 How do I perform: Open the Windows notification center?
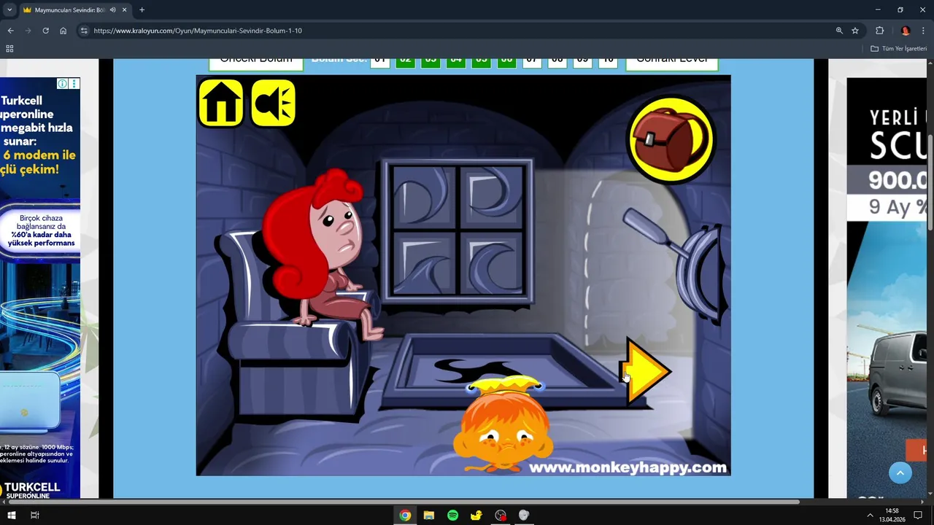click(918, 515)
